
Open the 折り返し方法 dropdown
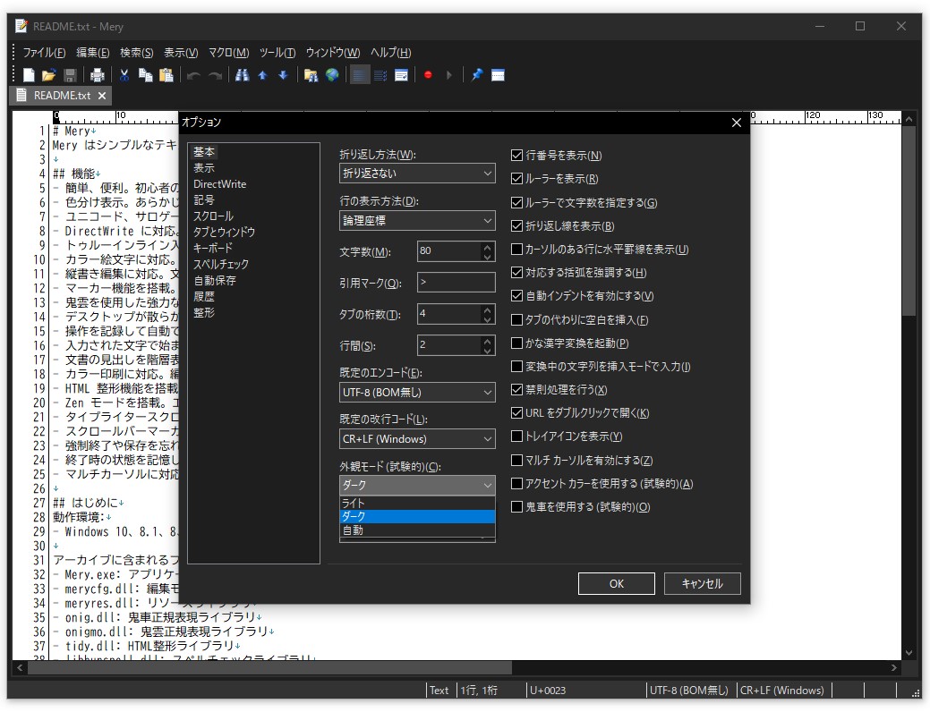click(x=417, y=174)
